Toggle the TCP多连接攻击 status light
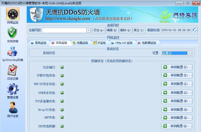 click(x=62, y=101)
